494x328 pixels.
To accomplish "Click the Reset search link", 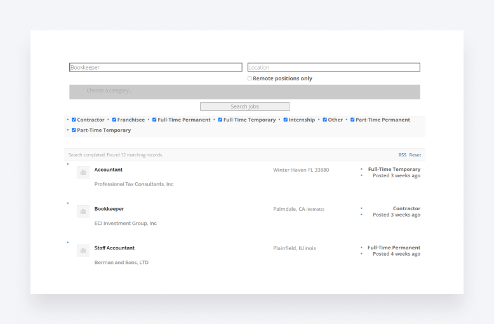I will coord(415,155).
